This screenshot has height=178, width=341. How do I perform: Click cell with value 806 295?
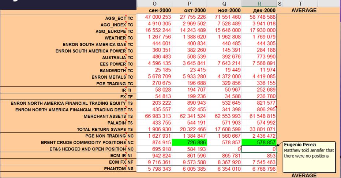click(x=259, y=110)
